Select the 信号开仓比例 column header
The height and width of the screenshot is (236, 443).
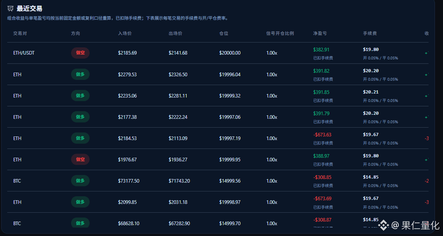click(280, 33)
